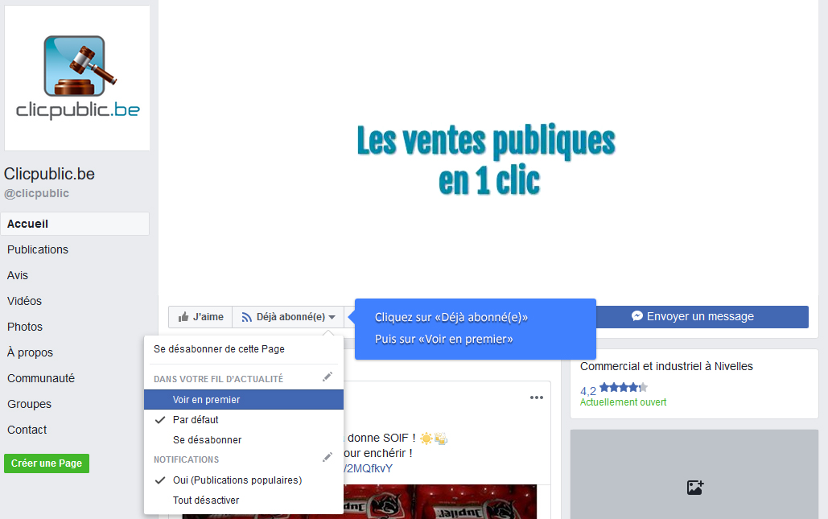This screenshot has height=519, width=828.
Task: Click the pencil icon beside DANS VOTRE FIL D'ACTUALITÉ
Action: click(327, 376)
